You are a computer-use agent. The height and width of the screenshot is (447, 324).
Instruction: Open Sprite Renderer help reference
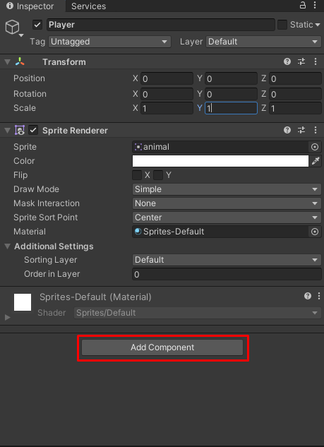point(287,130)
